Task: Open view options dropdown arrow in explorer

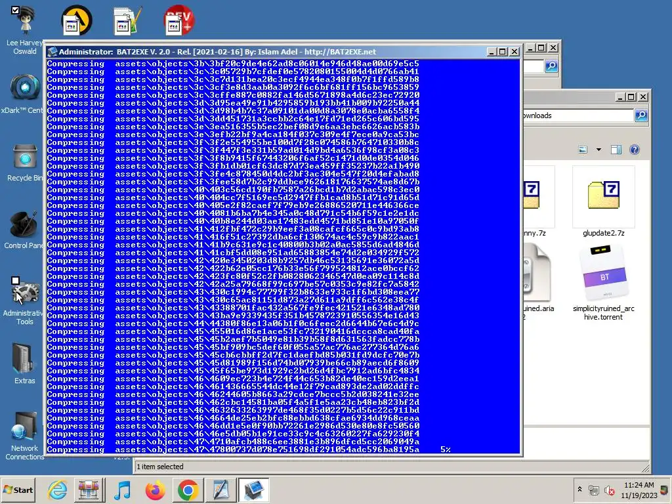Action: click(x=598, y=150)
